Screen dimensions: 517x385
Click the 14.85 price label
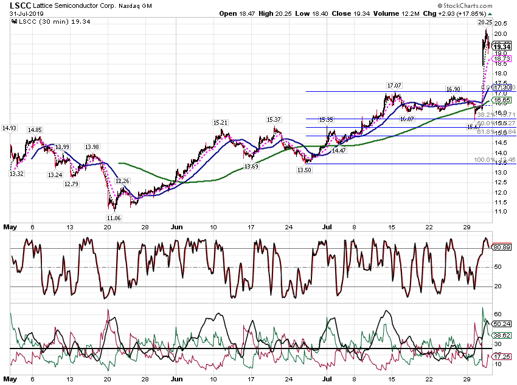click(35, 130)
